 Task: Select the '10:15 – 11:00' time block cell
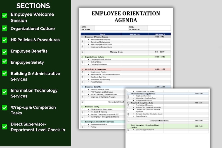[160, 69]
